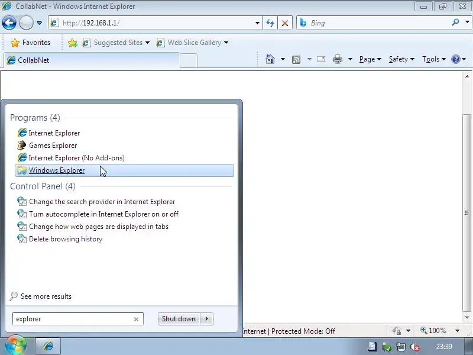This screenshot has width=473, height=355.
Task: Expand the address bar URL history dropdown
Action: click(x=257, y=23)
